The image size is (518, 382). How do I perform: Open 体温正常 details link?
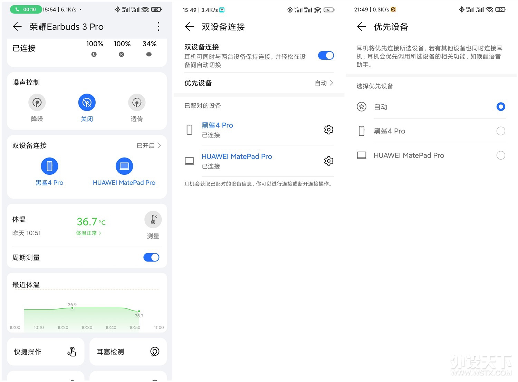point(89,233)
